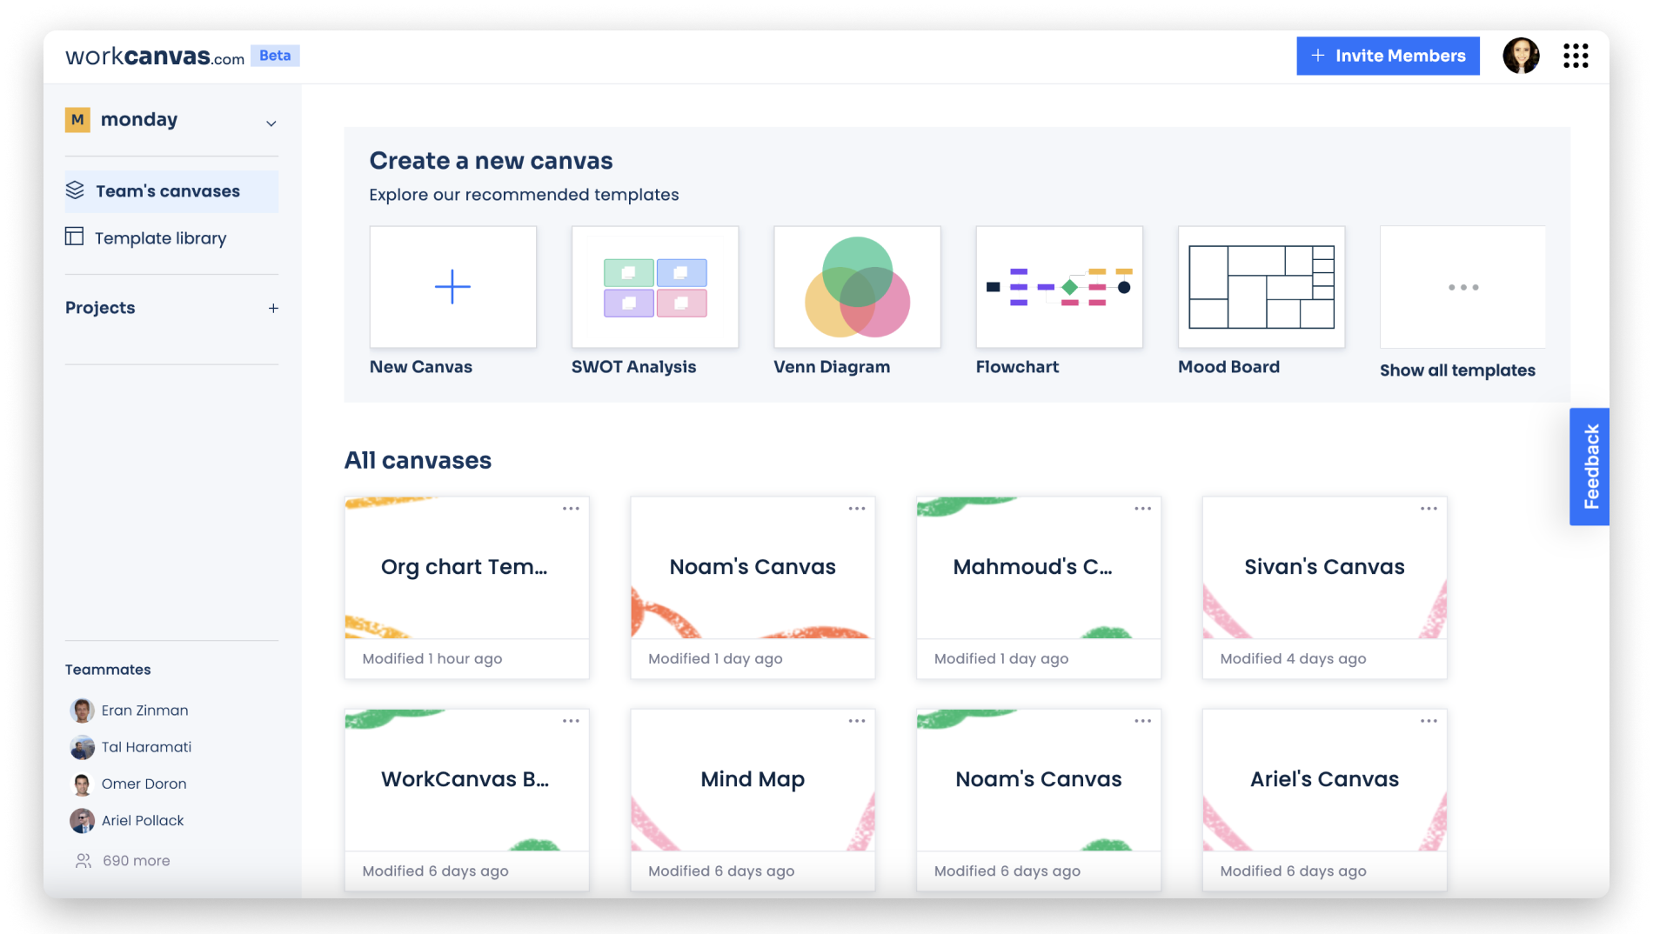Image resolution: width=1653 pixels, height=934 pixels.
Task: Click Eran Zinman's profile avatar
Action: pyautogui.click(x=83, y=710)
